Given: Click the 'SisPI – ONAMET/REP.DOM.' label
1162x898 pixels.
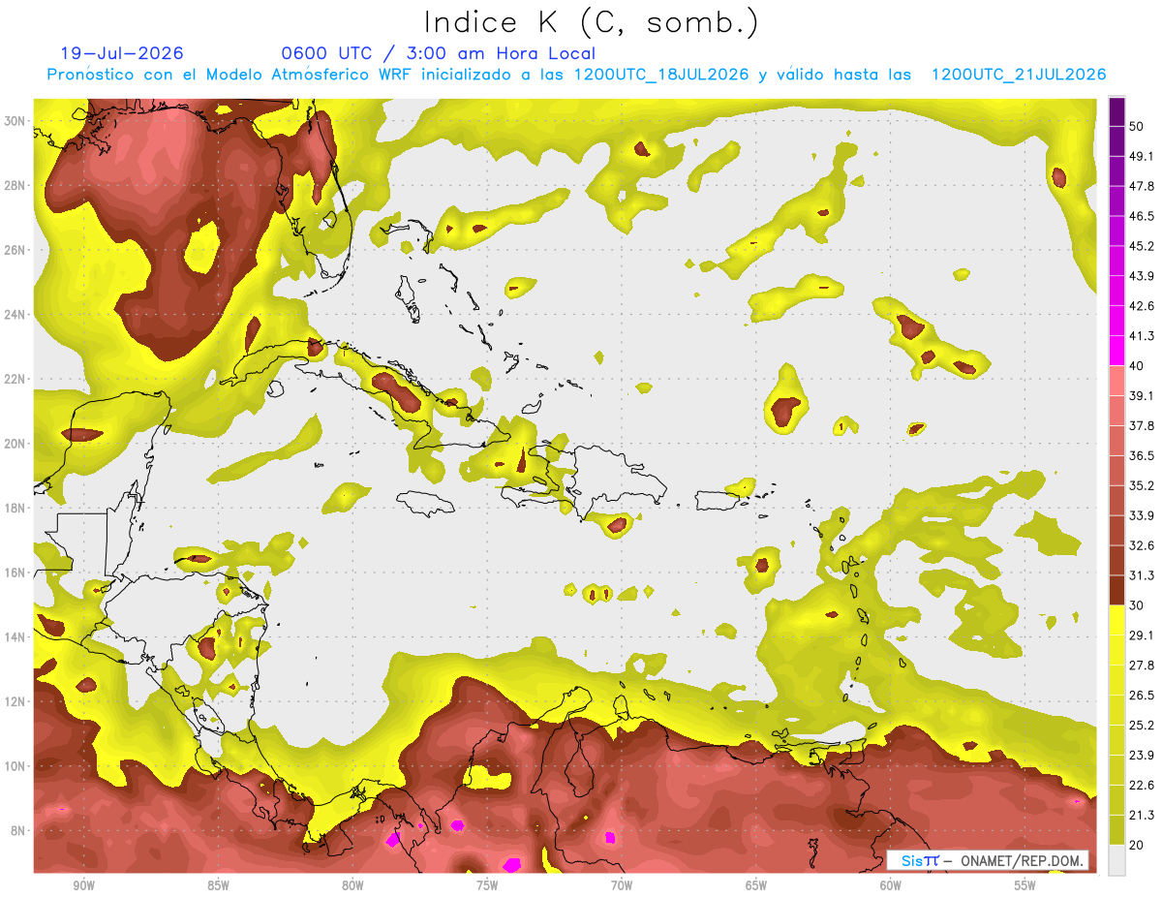Looking at the screenshot, I should pyautogui.click(x=987, y=860).
